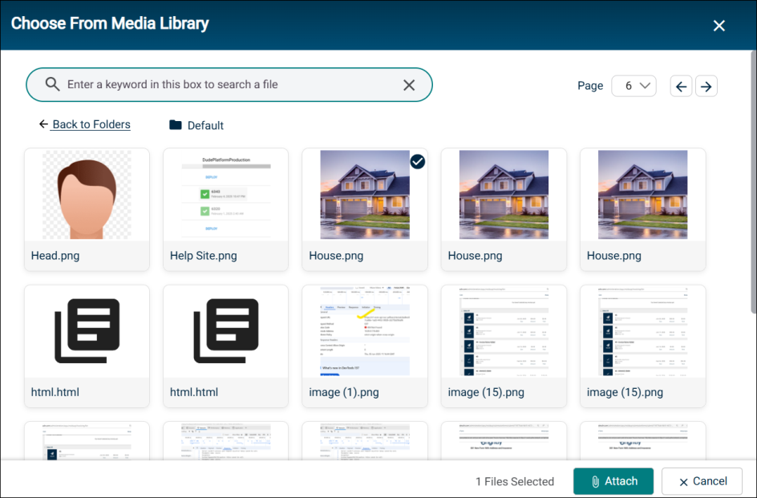This screenshot has width=757, height=498.
Task: Click the Default folder icon
Action: click(176, 125)
